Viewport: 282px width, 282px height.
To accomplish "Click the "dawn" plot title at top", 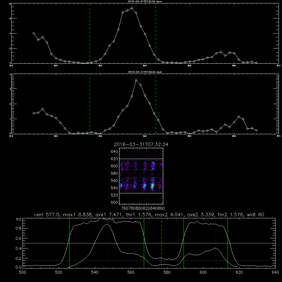I will coord(145,1).
